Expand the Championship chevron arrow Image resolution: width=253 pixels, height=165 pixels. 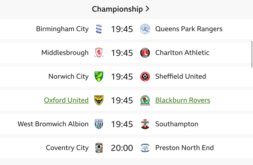pos(147,9)
